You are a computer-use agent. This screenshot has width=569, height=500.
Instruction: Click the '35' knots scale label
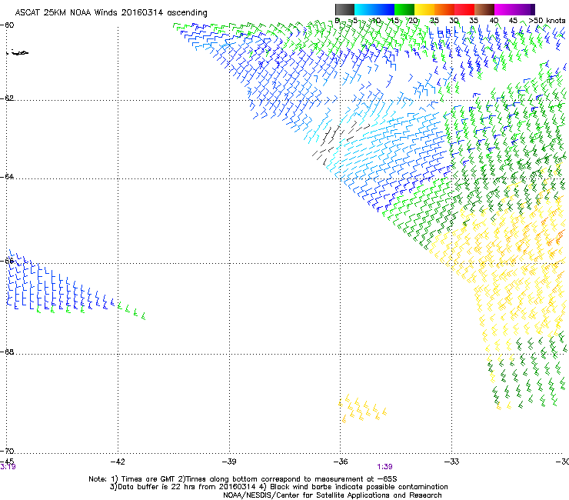(x=474, y=21)
